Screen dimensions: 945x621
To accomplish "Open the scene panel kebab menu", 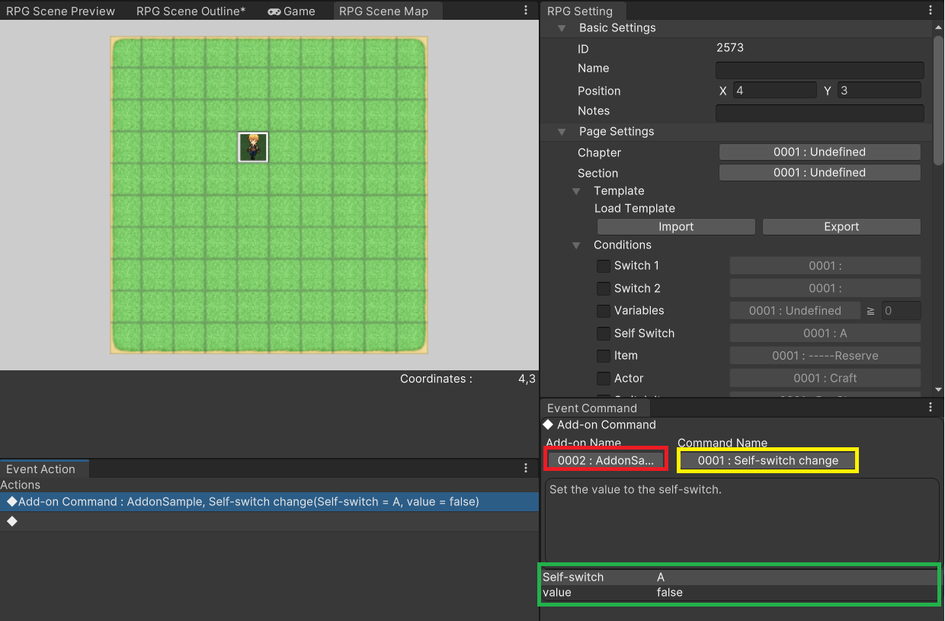I will coord(526,11).
